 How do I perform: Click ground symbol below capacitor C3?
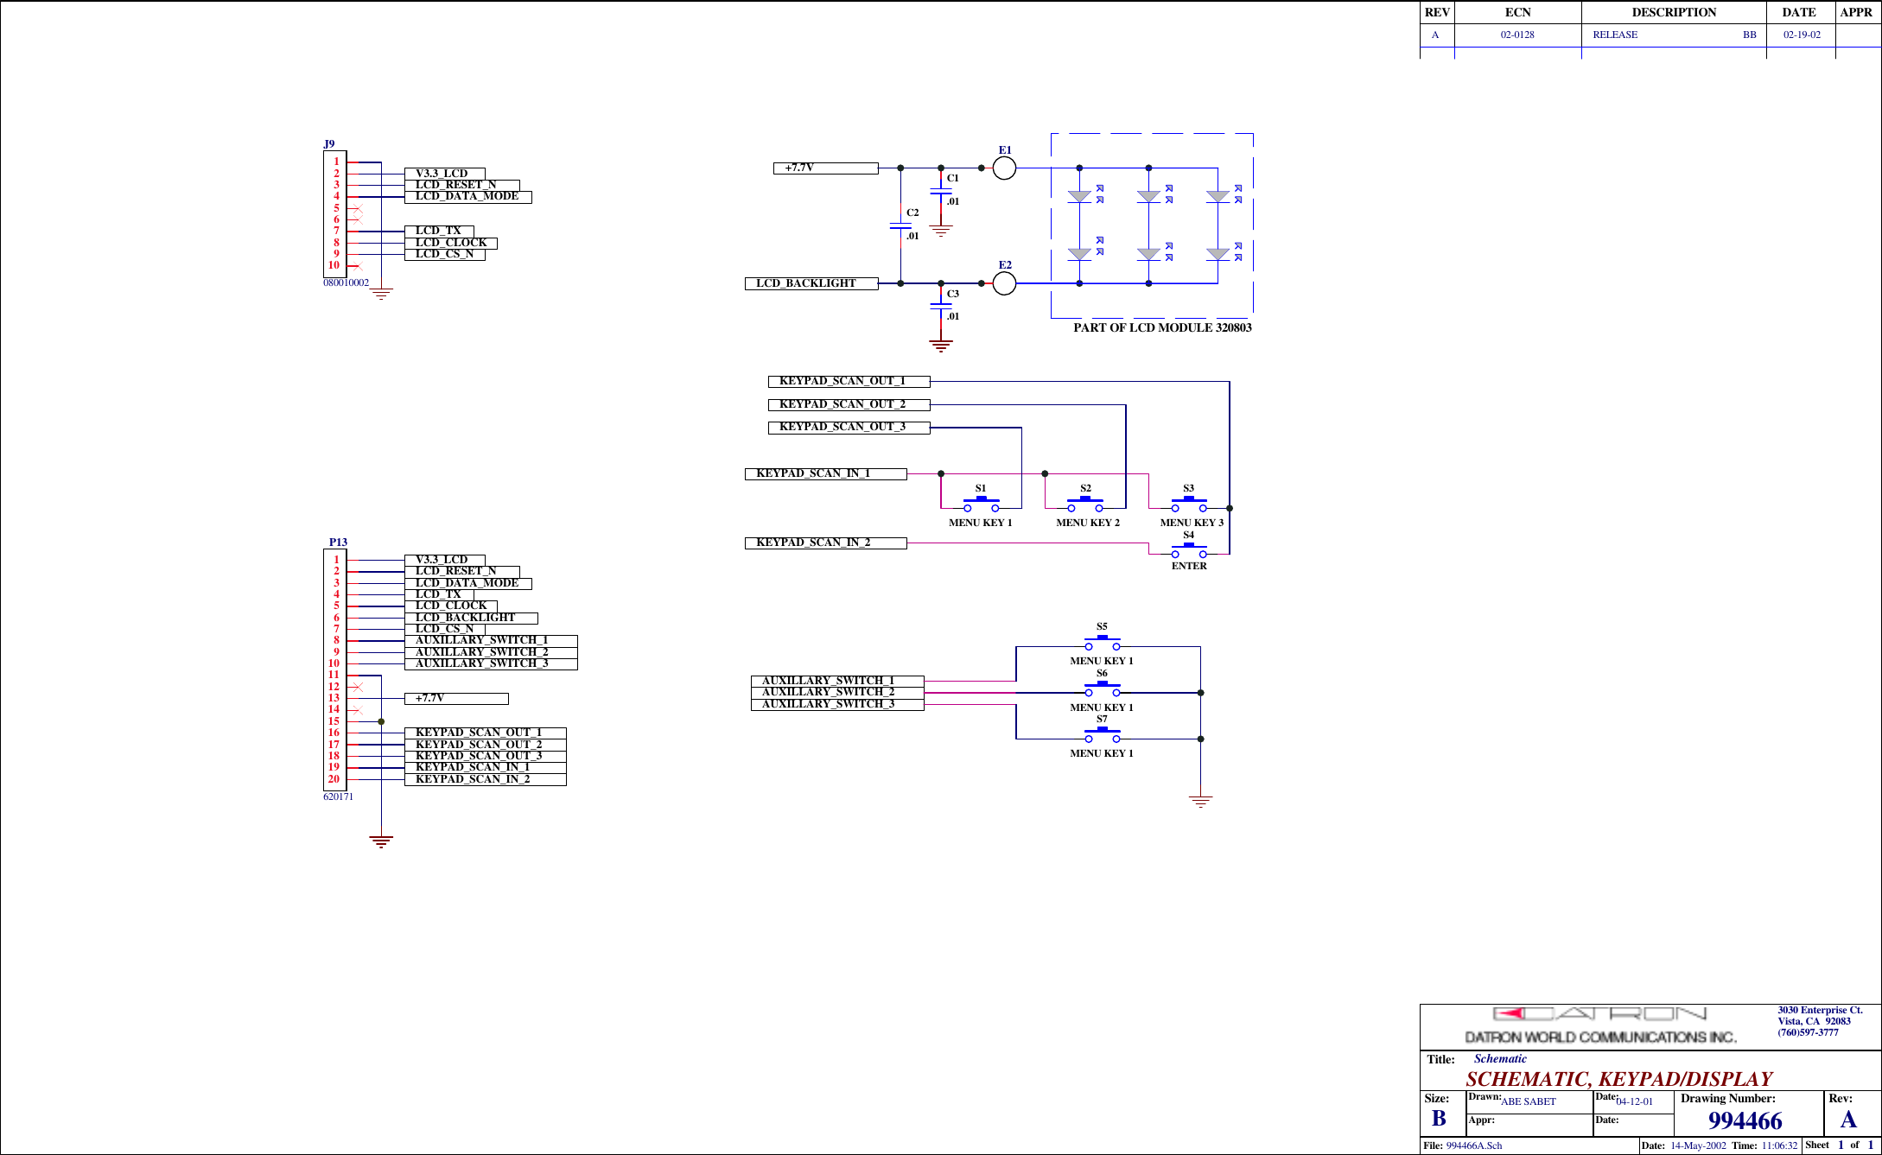pyautogui.click(x=941, y=346)
